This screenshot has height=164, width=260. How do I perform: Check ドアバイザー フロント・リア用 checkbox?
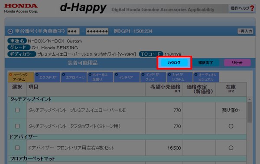click(x=17, y=148)
